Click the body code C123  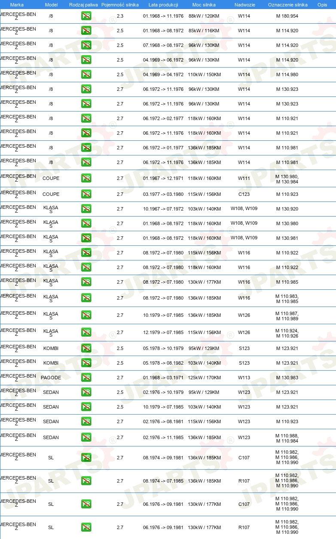click(x=244, y=195)
